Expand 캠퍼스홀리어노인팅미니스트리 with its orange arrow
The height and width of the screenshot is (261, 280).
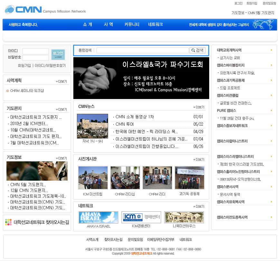tap(271, 172)
